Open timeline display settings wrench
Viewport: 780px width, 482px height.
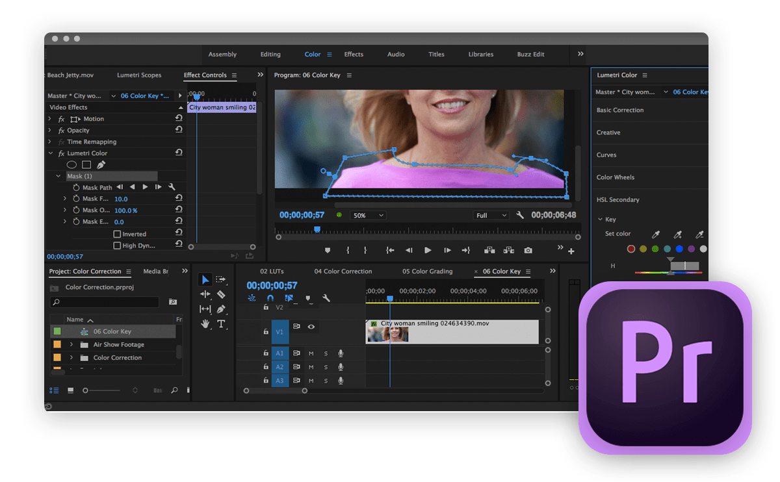pyautogui.click(x=326, y=298)
